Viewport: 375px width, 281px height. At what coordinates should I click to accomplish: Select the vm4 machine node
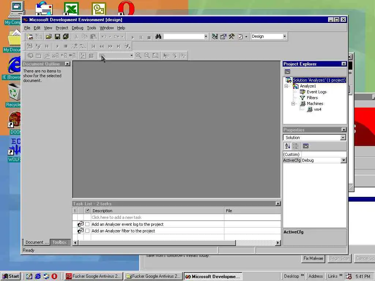tap(318, 109)
